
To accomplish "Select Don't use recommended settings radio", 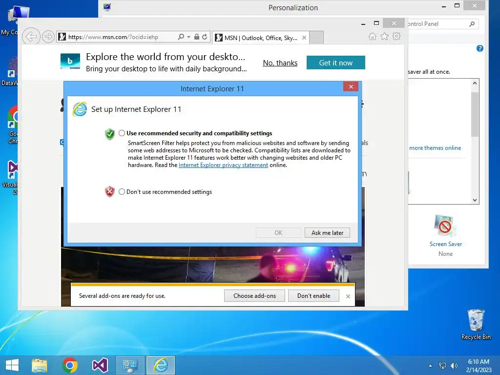I will 122,191.
